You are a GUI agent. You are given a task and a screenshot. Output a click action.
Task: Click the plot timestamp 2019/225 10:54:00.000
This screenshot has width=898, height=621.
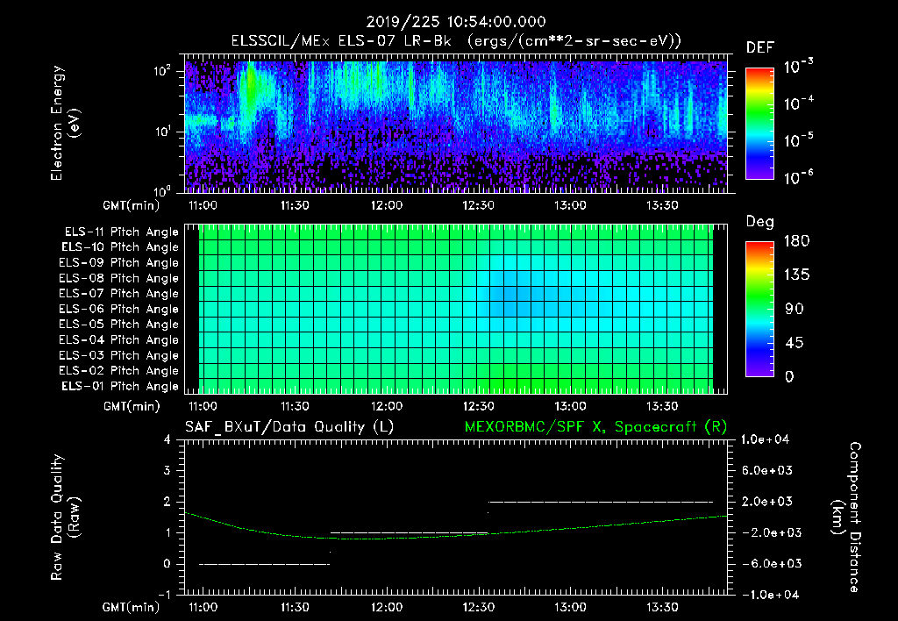tap(455, 22)
